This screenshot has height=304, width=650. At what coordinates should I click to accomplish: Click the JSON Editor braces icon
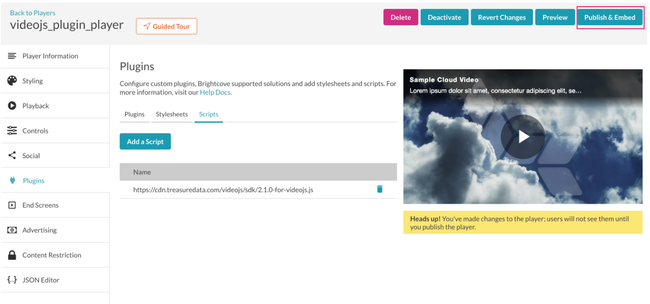[12, 280]
